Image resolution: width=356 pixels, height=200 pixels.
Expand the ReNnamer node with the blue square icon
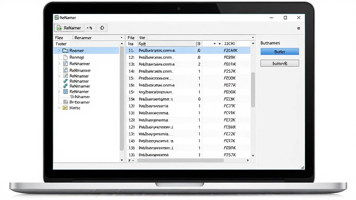pyautogui.click(x=59, y=92)
